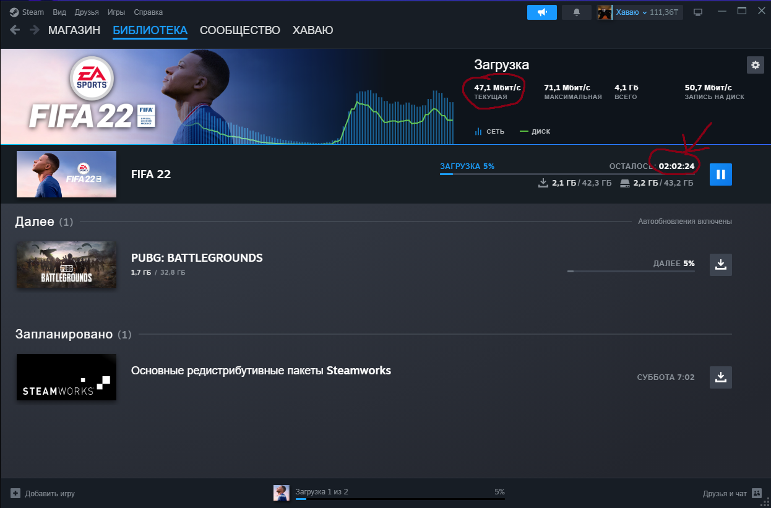This screenshot has height=508, width=771.
Task: Click the 2,1 ГБ / 42,3 ГБ downloaded size
Action: click(x=575, y=183)
